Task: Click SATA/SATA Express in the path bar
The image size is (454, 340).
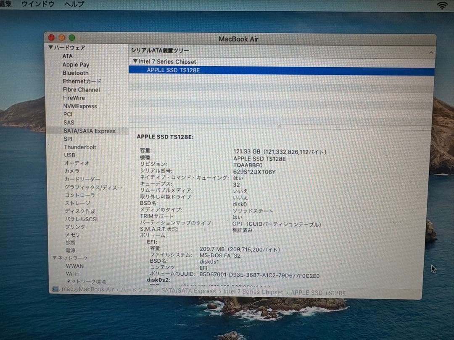Action: pyautogui.click(x=188, y=291)
